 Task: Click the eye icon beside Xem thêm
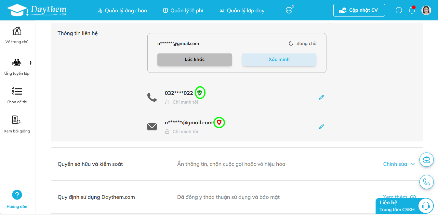point(413,197)
